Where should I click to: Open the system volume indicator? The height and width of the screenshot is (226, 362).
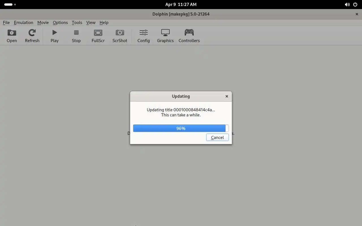(x=347, y=5)
